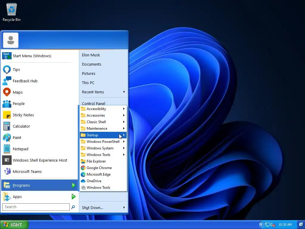Open Control Panel entry
The height and width of the screenshot is (229, 305).
tap(93, 103)
